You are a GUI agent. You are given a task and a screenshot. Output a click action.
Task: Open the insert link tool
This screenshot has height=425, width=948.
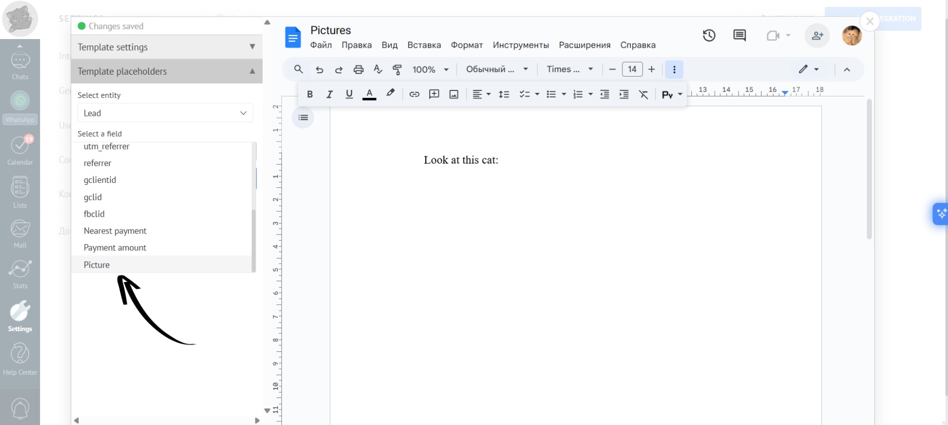pyautogui.click(x=414, y=94)
